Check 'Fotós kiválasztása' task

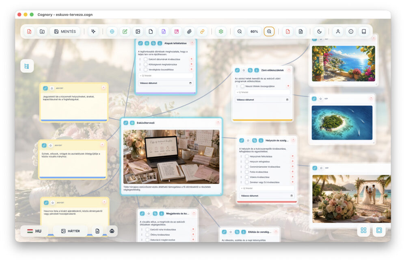pos(247,172)
